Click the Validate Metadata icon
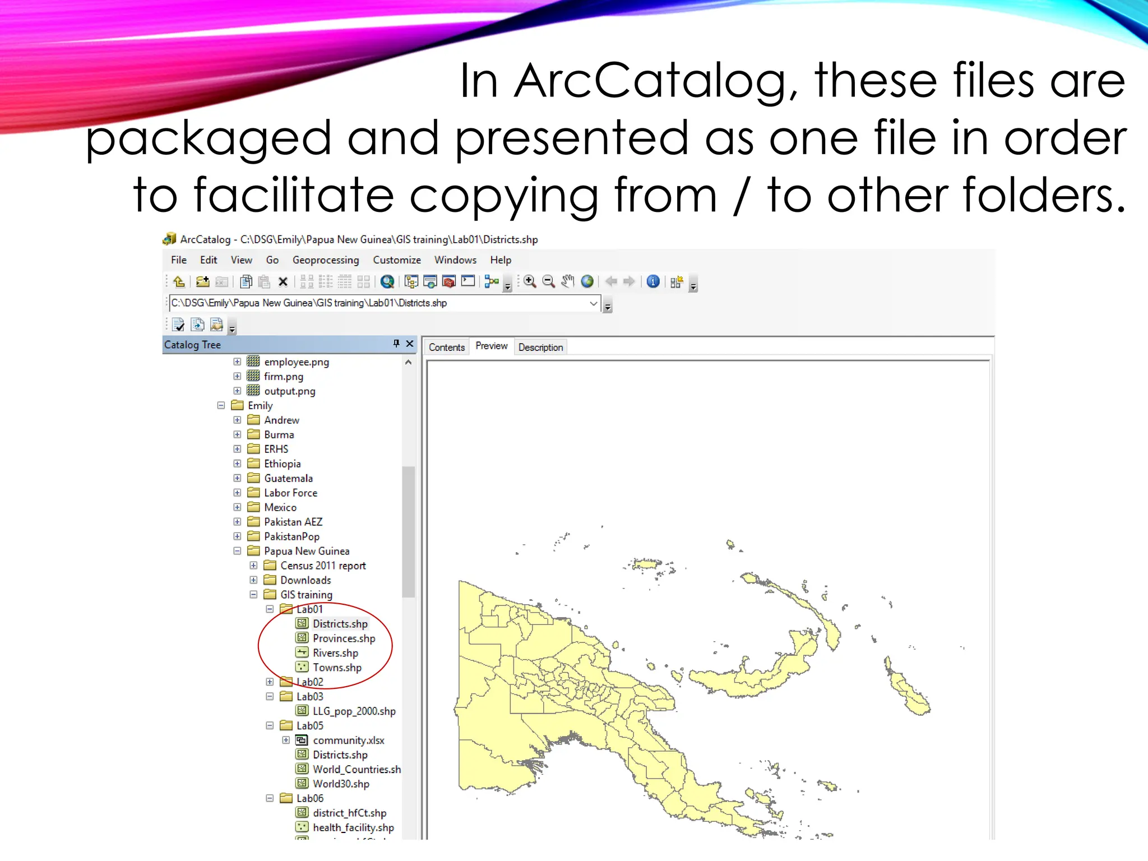 (x=179, y=325)
